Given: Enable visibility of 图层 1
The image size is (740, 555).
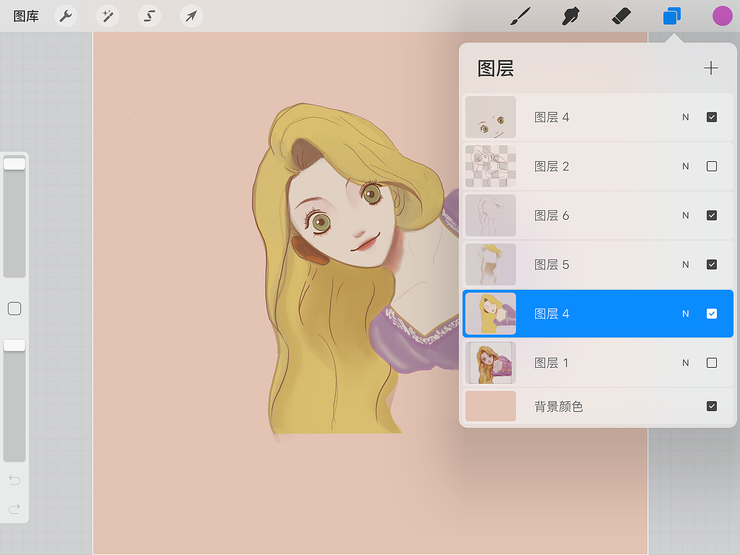Looking at the screenshot, I should (x=712, y=362).
